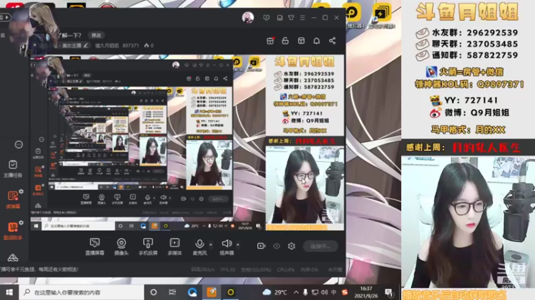Edit the 美女主播 category tag
This screenshot has width=535, height=300.
pyautogui.click(x=75, y=45)
